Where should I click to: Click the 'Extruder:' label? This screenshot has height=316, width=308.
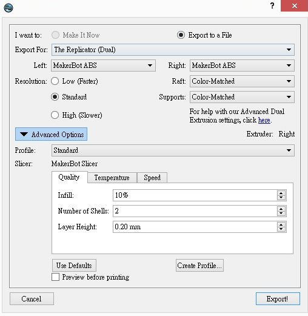pos(259,134)
